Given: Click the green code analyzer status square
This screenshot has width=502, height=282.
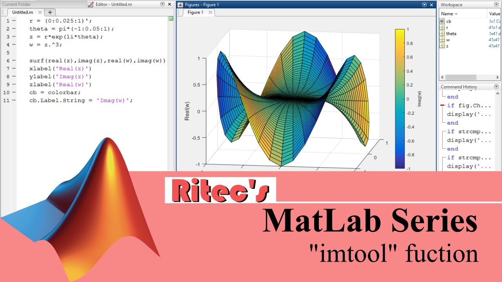Looking at the screenshot, I should 171,18.
